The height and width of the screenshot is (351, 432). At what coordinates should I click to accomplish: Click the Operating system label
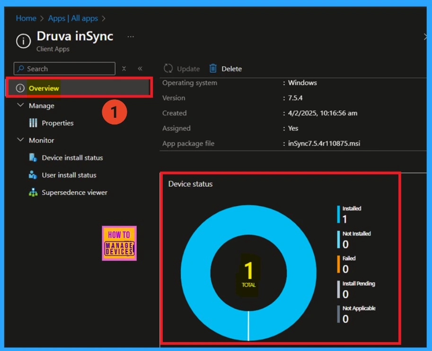(x=190, y=83)
